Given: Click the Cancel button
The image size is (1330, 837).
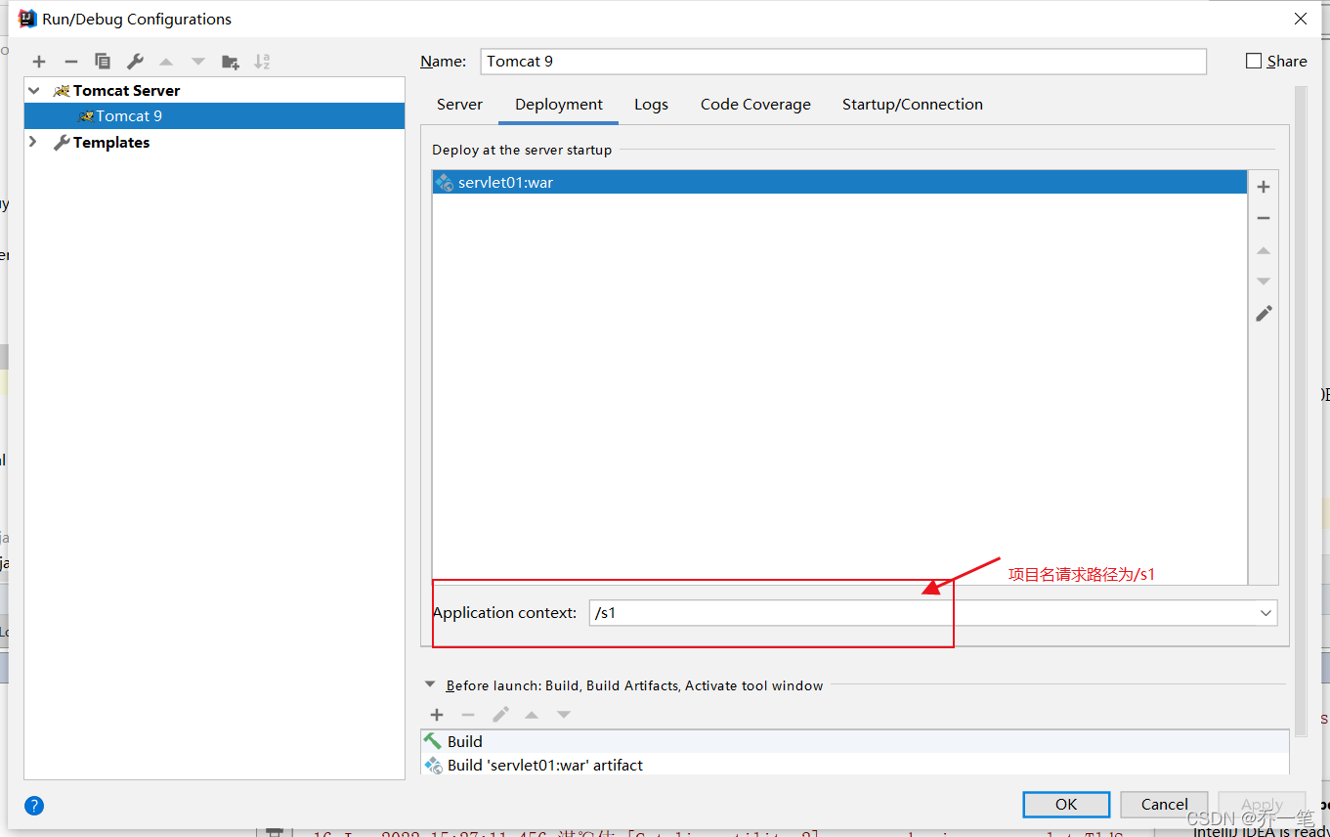Looking at the screenshot, I should point(1165,804).
